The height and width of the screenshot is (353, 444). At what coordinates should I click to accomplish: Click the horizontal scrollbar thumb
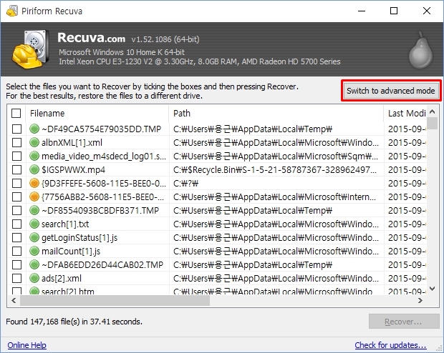tap(115, 300)
